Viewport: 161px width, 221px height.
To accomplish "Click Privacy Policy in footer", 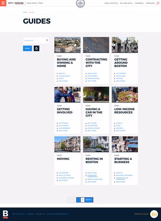I will [x=19, y=214].
